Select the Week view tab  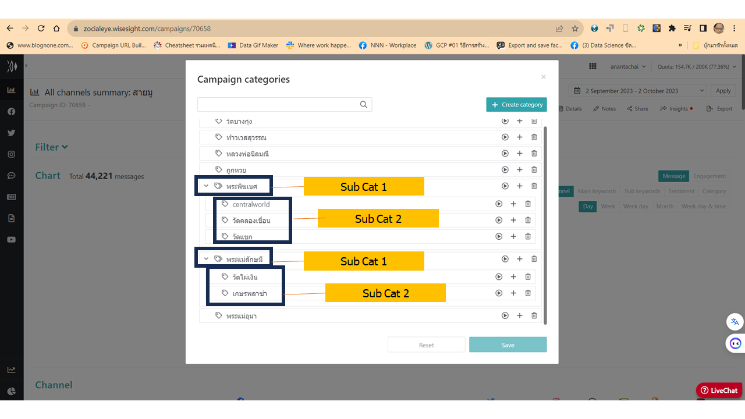point(608,207)
